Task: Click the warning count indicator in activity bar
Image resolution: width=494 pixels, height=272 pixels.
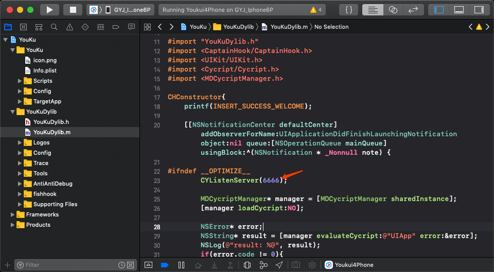Action: 315,10
